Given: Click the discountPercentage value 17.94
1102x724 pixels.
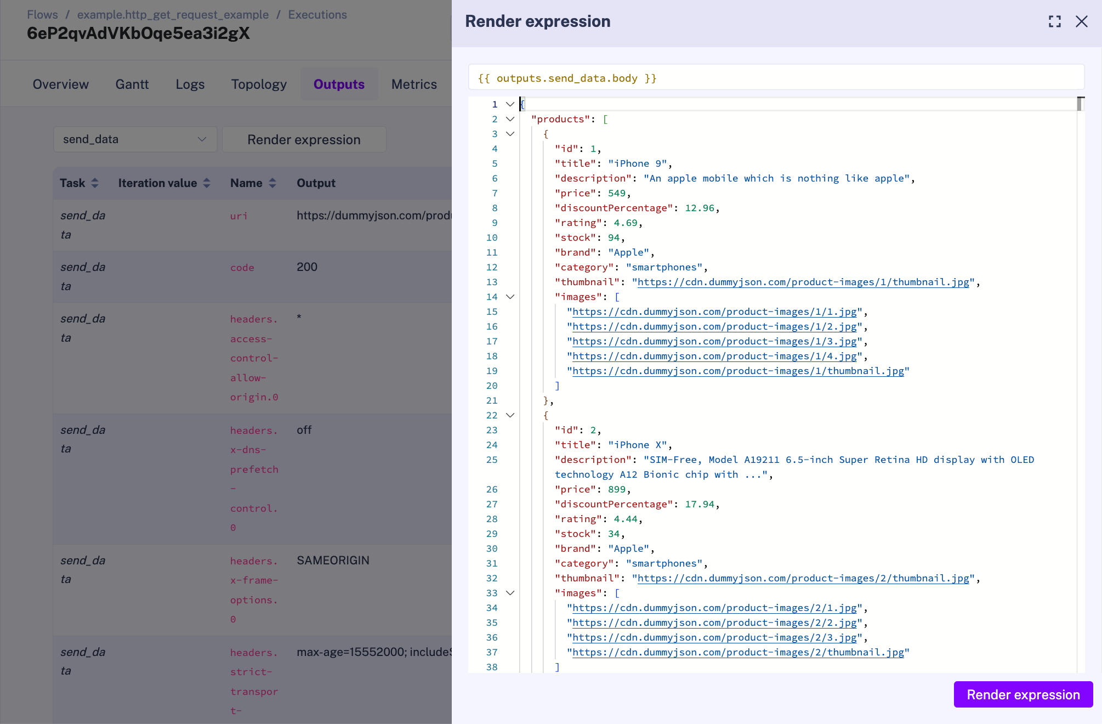Looking at the screenshot, I should (700, 504).
